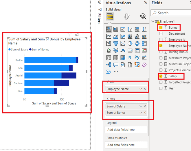
Task: Click the filter icon above the chart
Action: click(69, 34)
